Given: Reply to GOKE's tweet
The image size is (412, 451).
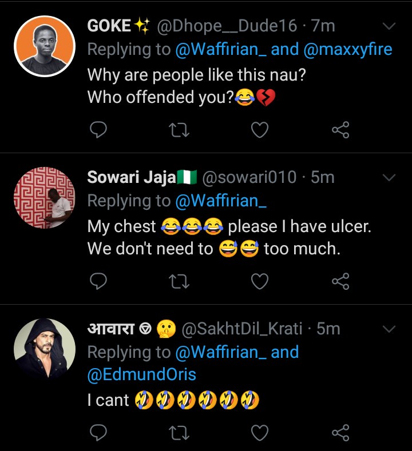Looking at the screenshot, I should point(99,130).
